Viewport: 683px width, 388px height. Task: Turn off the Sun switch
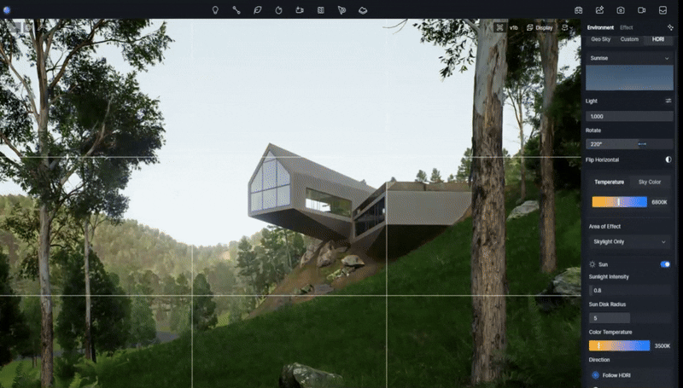tap(665, 264)
